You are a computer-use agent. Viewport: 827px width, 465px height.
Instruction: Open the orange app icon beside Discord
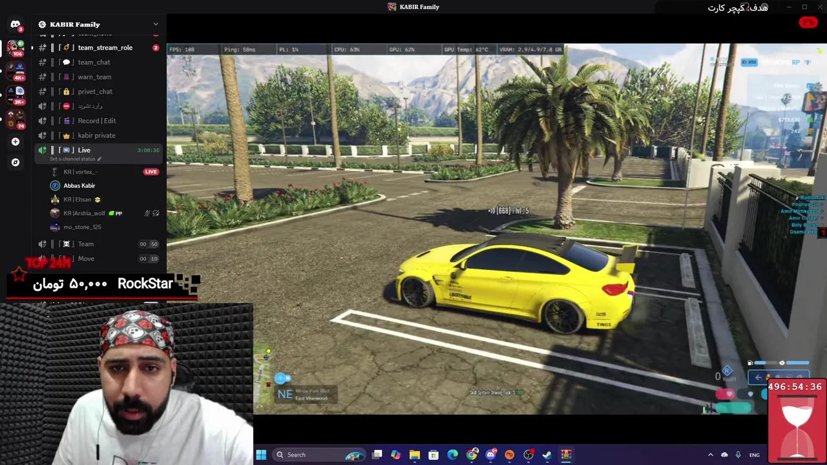pos(510,455)
